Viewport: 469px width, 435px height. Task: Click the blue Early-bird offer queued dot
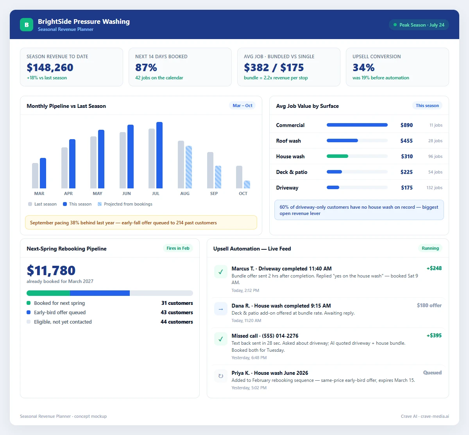point(29,312)
